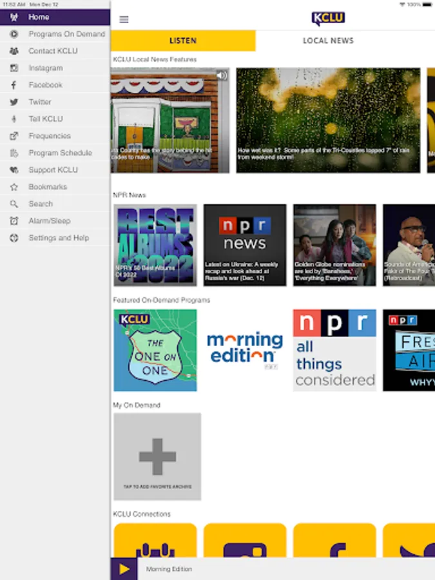The width and height of the screenshot is (435, 580).
Task: Play Morning Edition with the play button
Action: click(x=124, y=569)
